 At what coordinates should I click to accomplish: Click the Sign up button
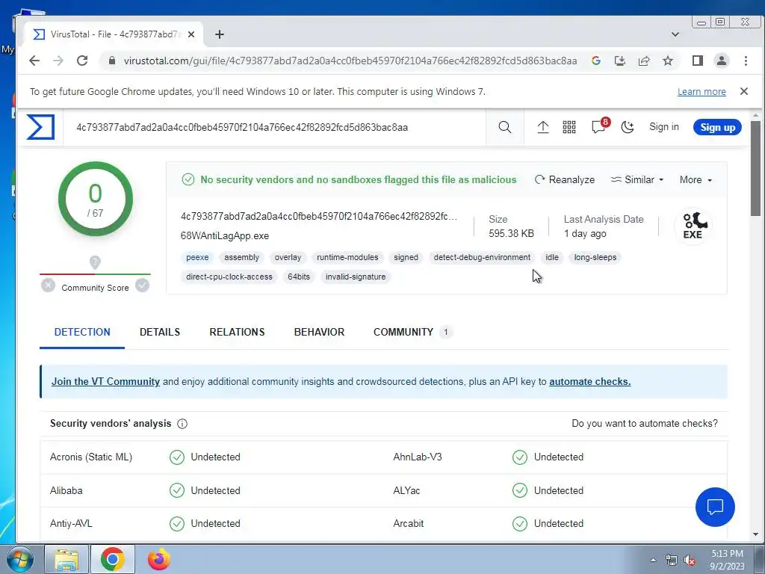(717, 127)
